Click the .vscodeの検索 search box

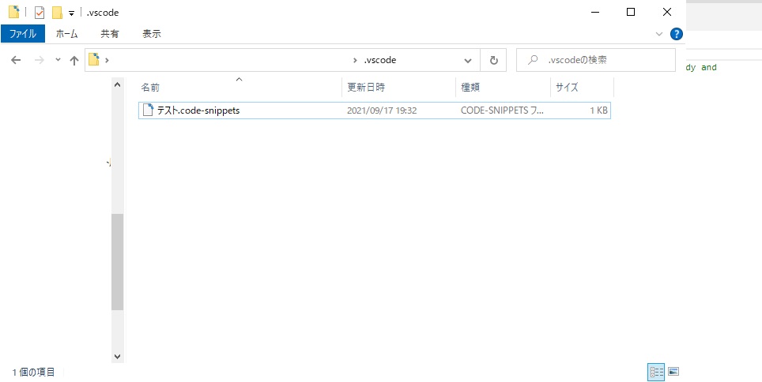(x=595, y=60)
